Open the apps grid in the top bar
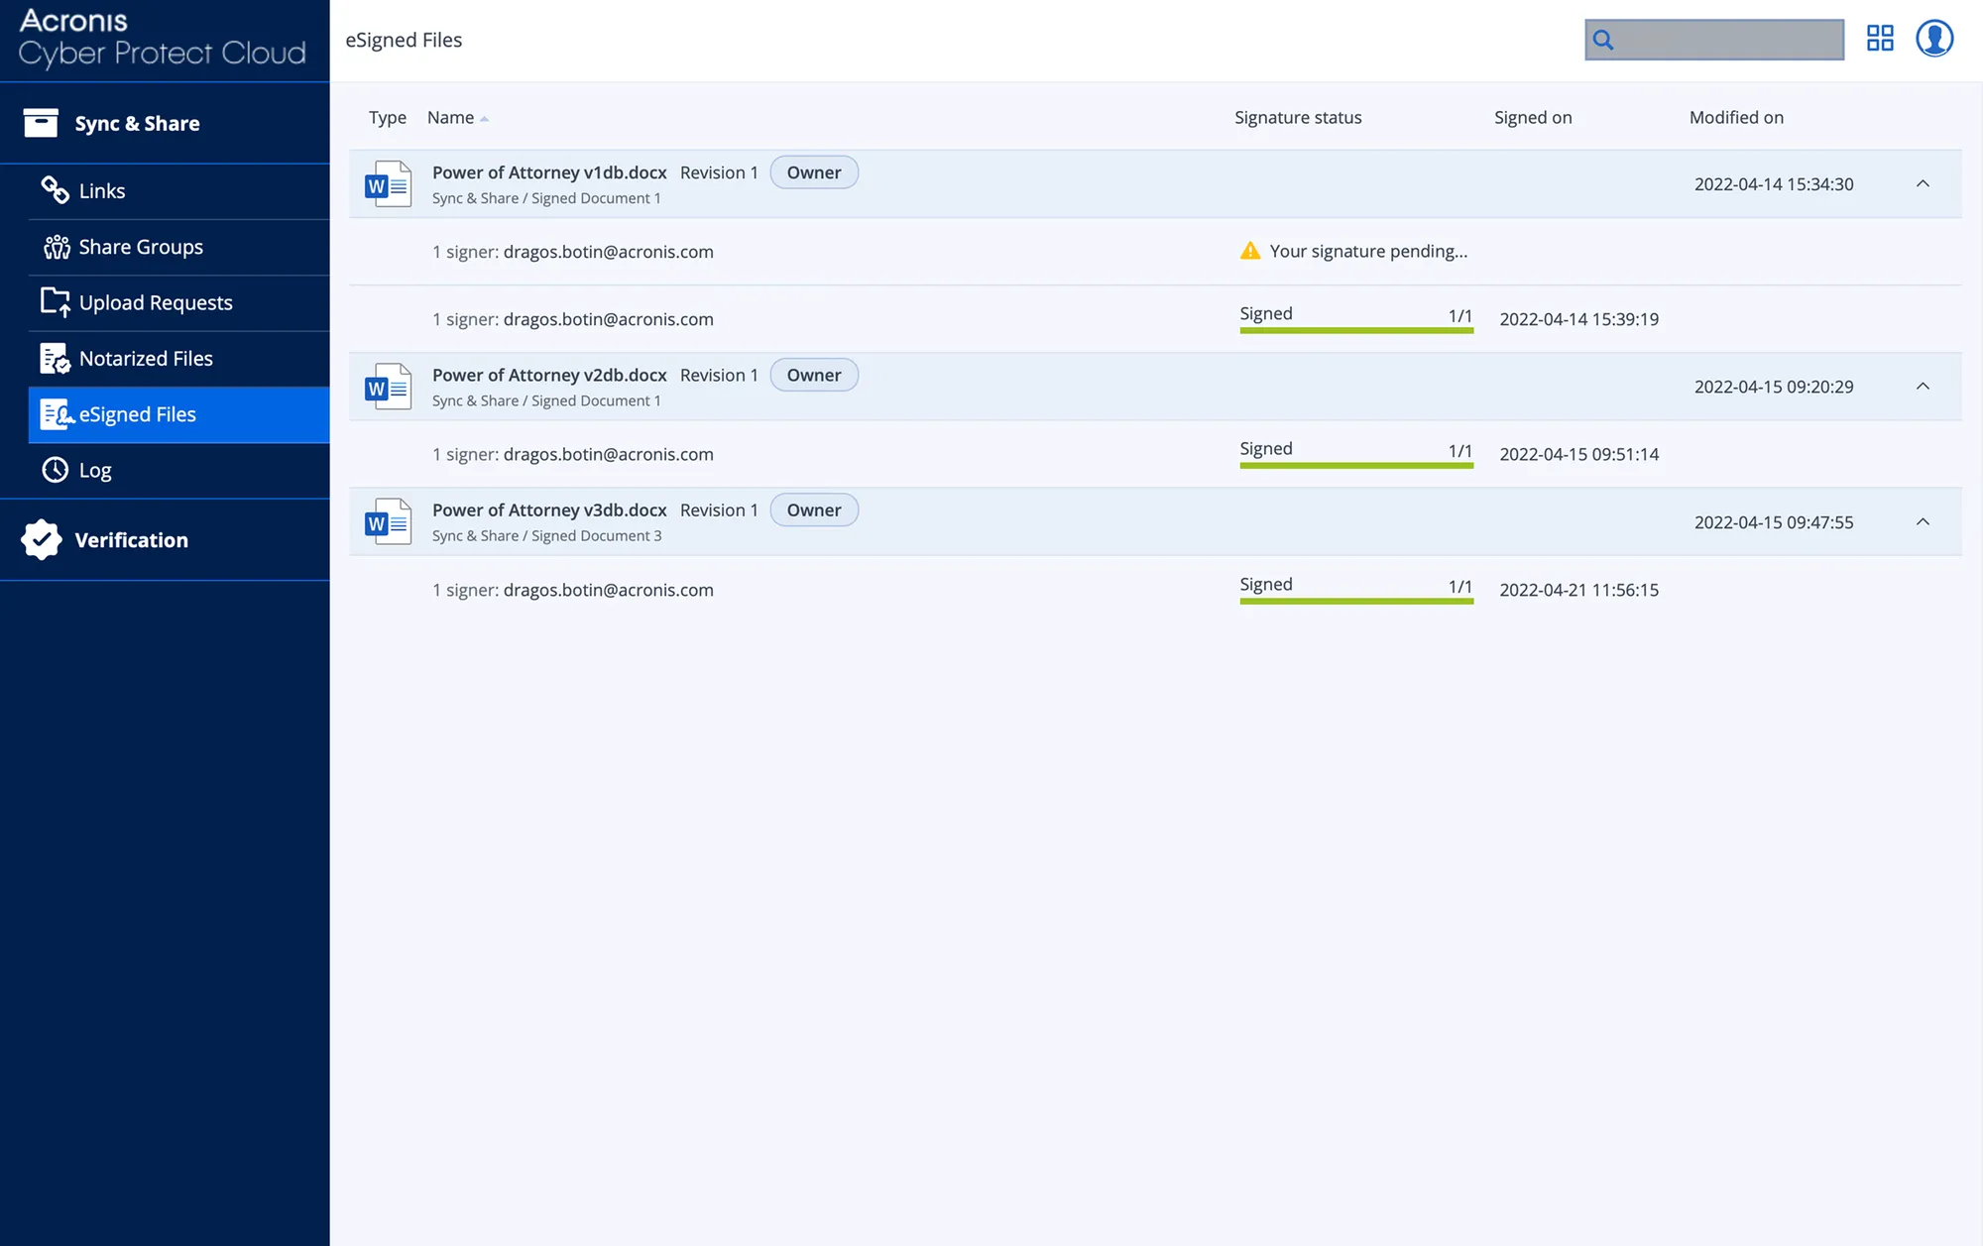The image size is (1983, 1246). (1880, 38)
